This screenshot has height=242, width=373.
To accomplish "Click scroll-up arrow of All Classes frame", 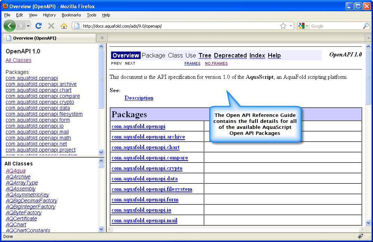I will pyautogui.click(x=101, y=161).
